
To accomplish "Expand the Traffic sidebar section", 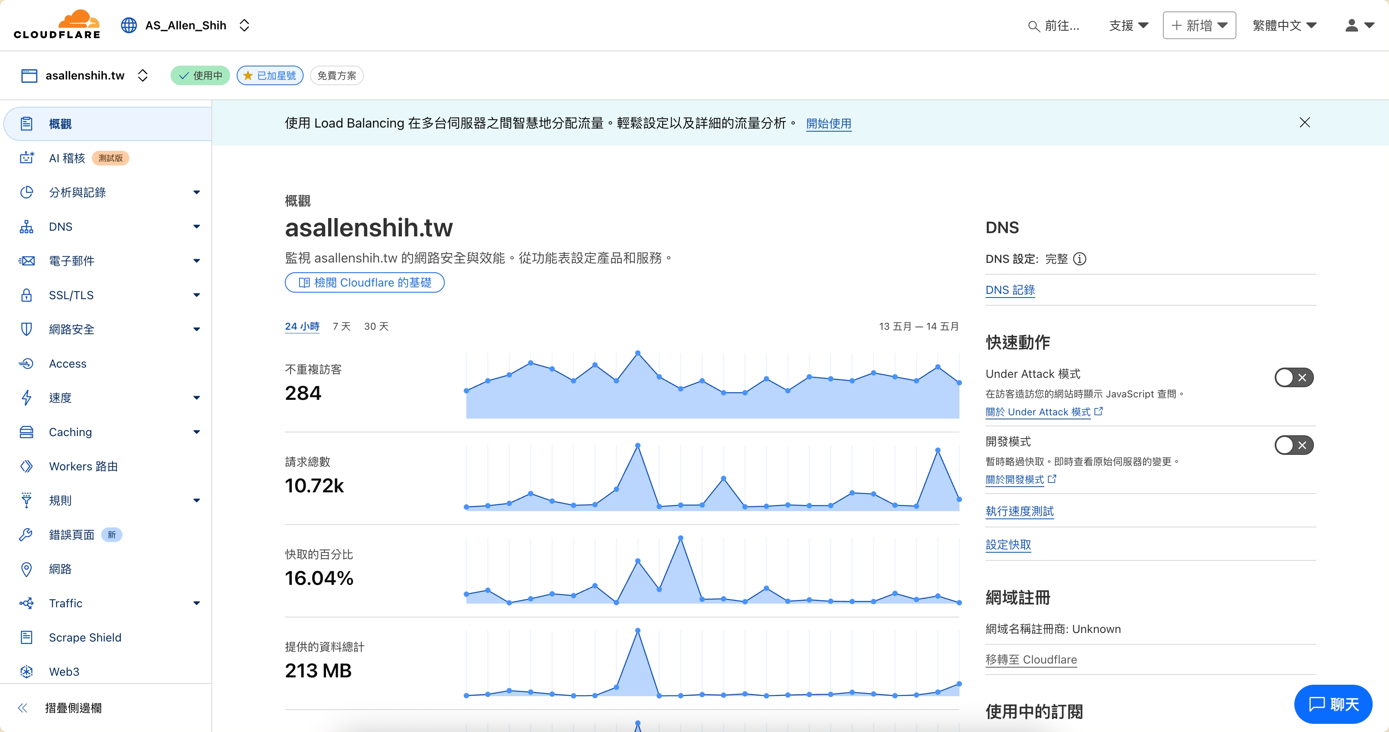I will coord(196,603).
